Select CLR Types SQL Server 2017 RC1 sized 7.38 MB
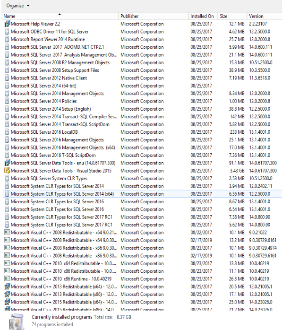Screen dimensions: 282x330 coord(142,217)
